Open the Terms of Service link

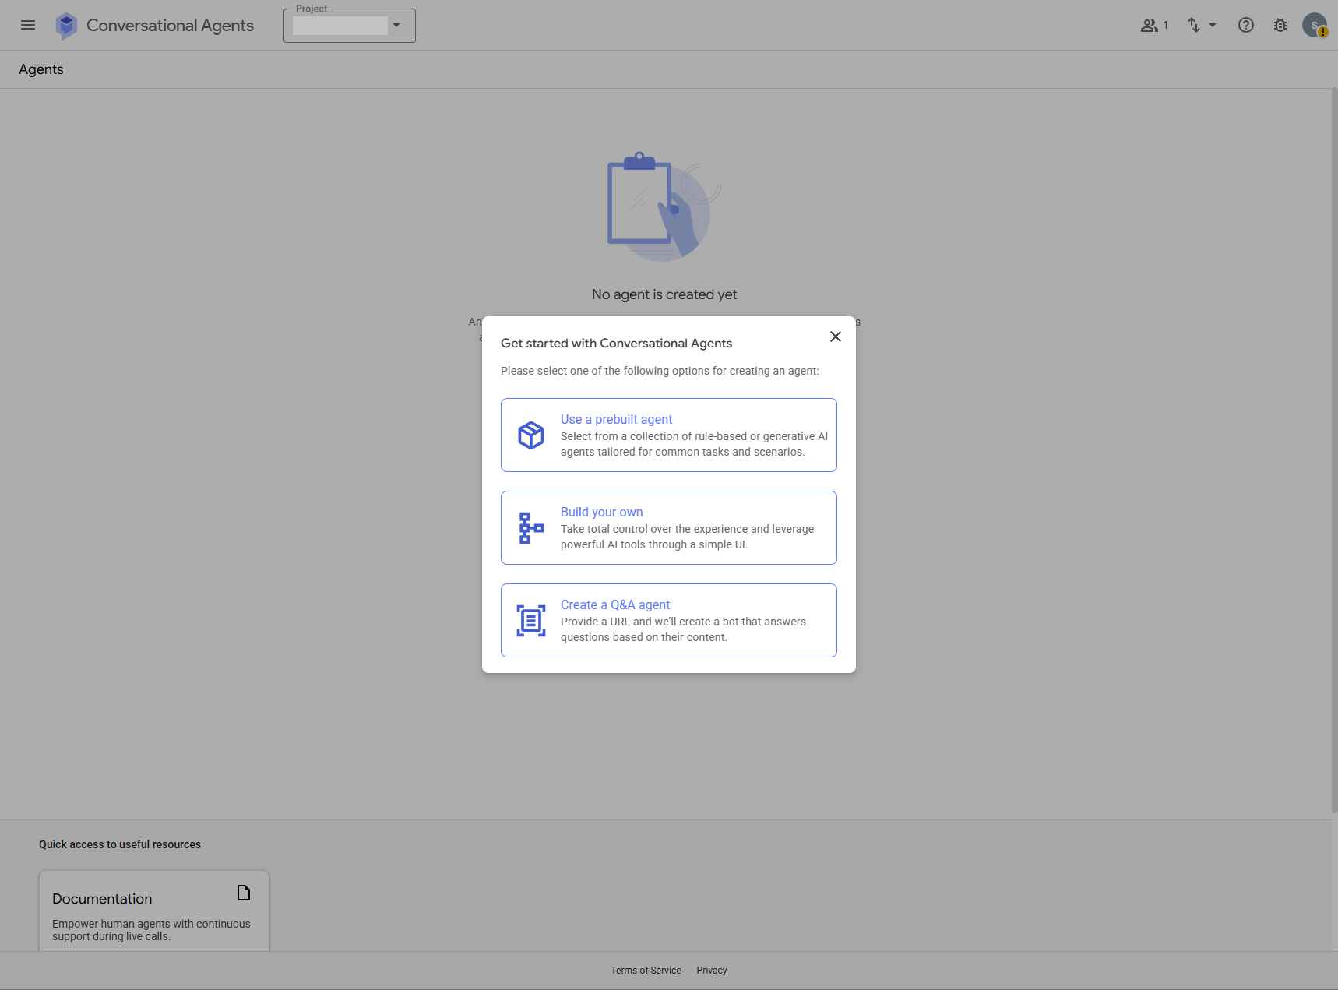point(646,970)
